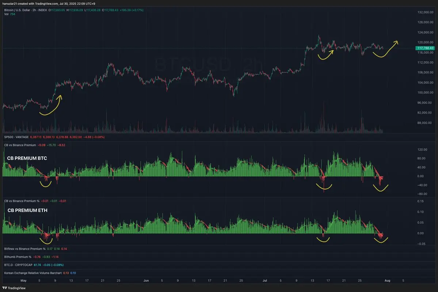Click the Bitcoin / U.S. Dollar 2h INDEX title
Viewport: 438px width, 292px height.
26,10
